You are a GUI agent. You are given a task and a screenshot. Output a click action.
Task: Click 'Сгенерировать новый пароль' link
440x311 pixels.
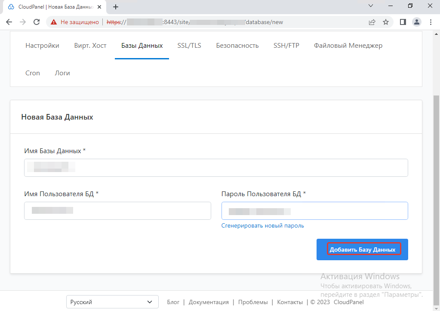coord(262,225)
